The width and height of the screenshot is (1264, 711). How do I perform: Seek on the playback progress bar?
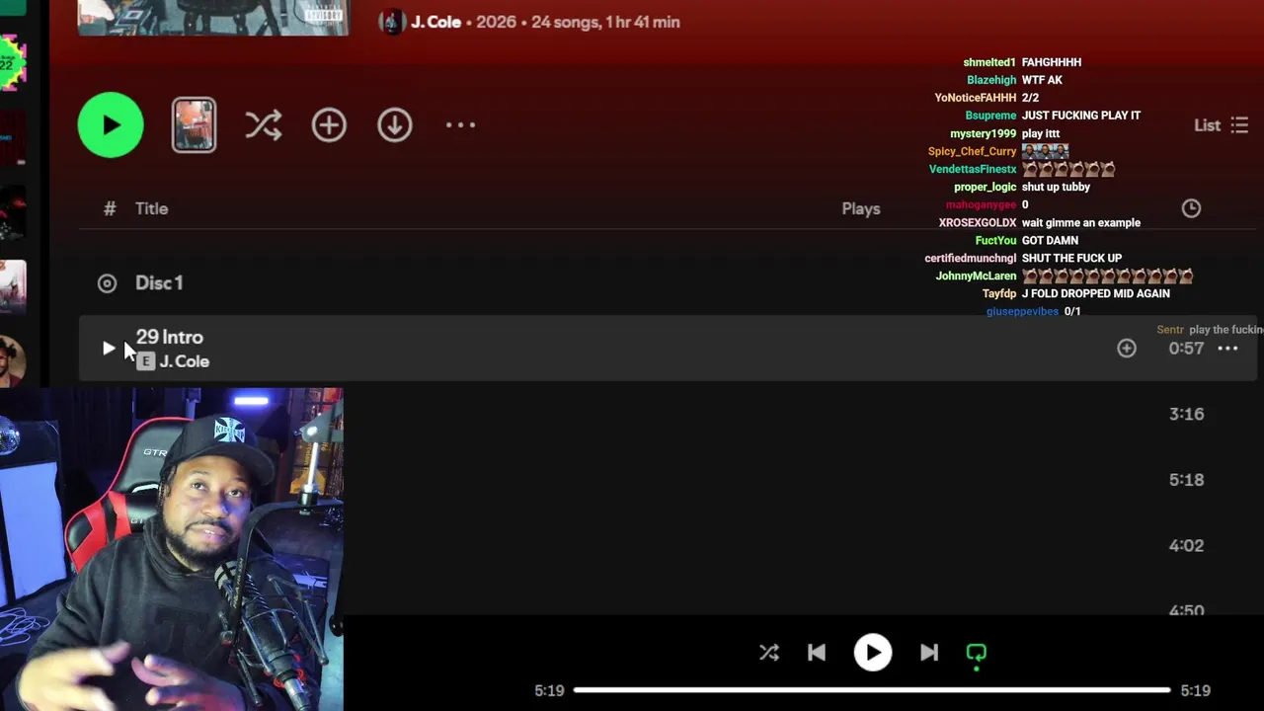coord(872,690)
